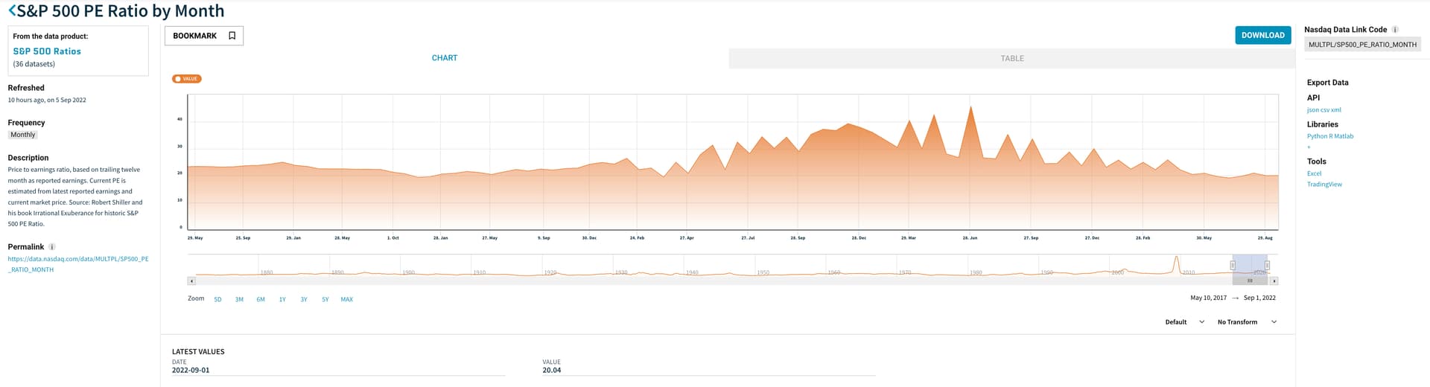Viewport: 1430px width, 387px height.
Task: Click the left range handle in the navigator
Action: pos(1233,266)
